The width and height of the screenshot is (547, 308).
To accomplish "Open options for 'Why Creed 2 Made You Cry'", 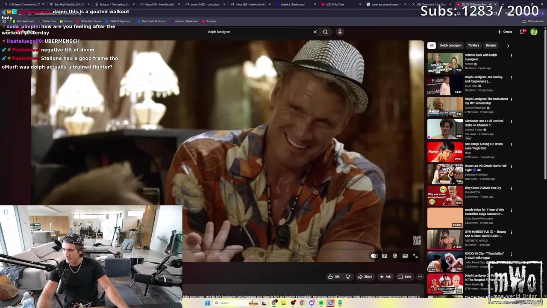I will 511,188.
